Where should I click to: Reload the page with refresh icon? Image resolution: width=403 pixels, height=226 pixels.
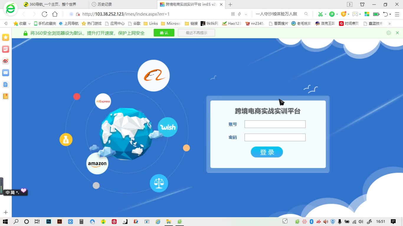point(45,14)
